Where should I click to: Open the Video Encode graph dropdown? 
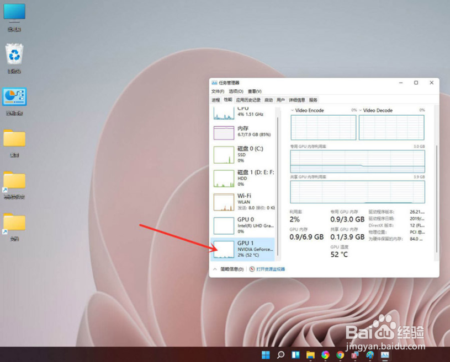293,110
